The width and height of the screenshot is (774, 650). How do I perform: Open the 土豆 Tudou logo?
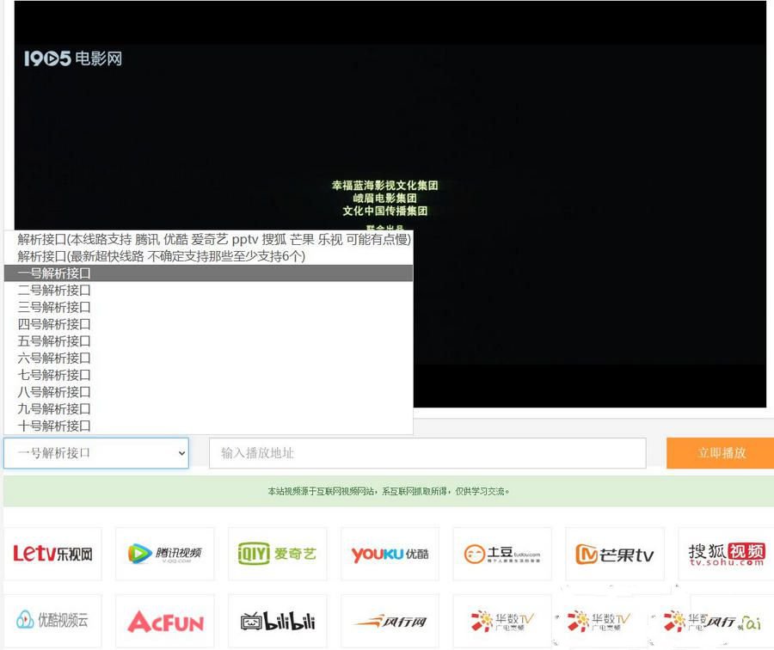(501, 553)
